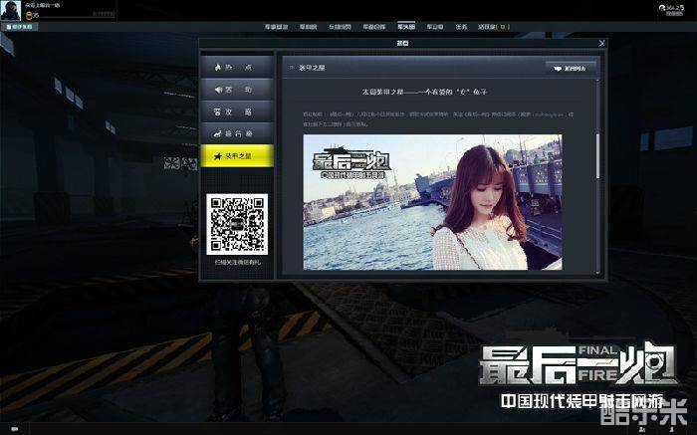Close the news dialog with X

pos(601,44)
